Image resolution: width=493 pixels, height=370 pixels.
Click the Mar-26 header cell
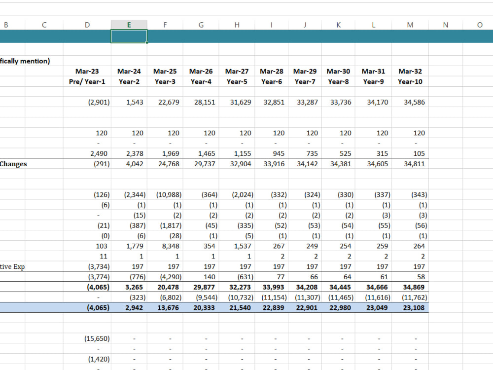[201, 72]
